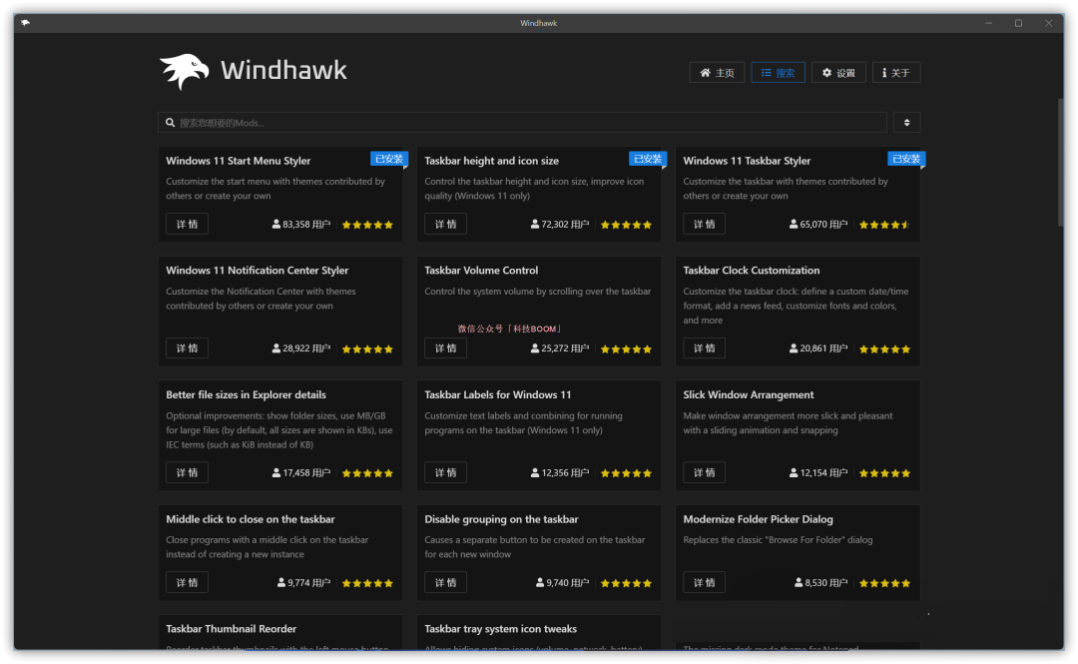Open details for Windows 11 Notification Center Styler
The width and height of the screenshot is (1078, 664).
click(x=187, y=348)
